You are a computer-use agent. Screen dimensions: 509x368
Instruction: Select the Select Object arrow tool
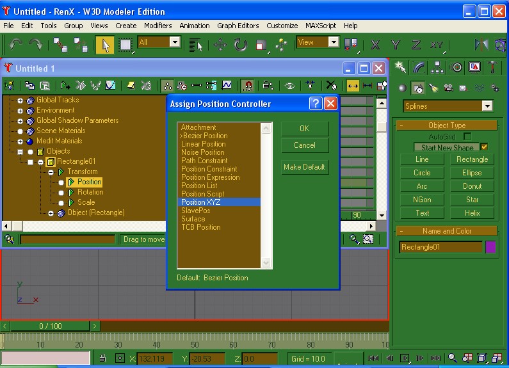click(x=104, y=44)
